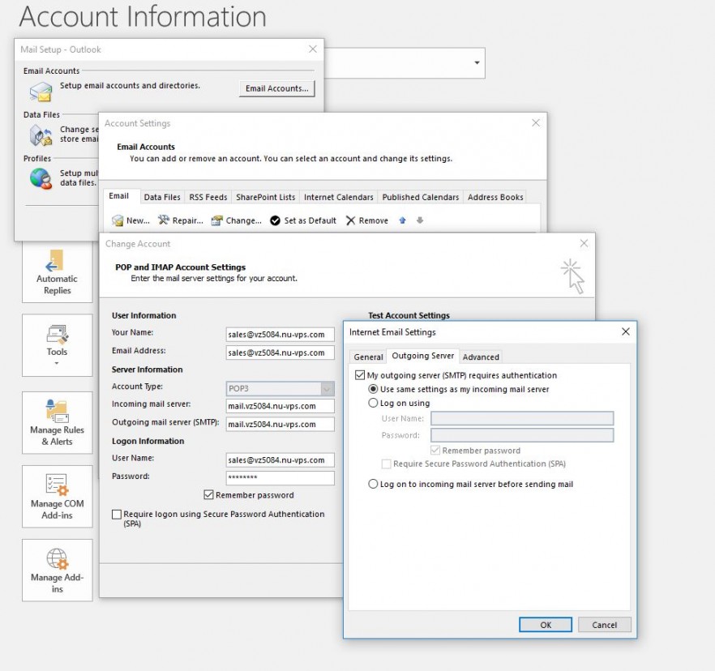715x671 pixels.
Task: Open the SharePoint Lists tab
Action: coord(265,198)
